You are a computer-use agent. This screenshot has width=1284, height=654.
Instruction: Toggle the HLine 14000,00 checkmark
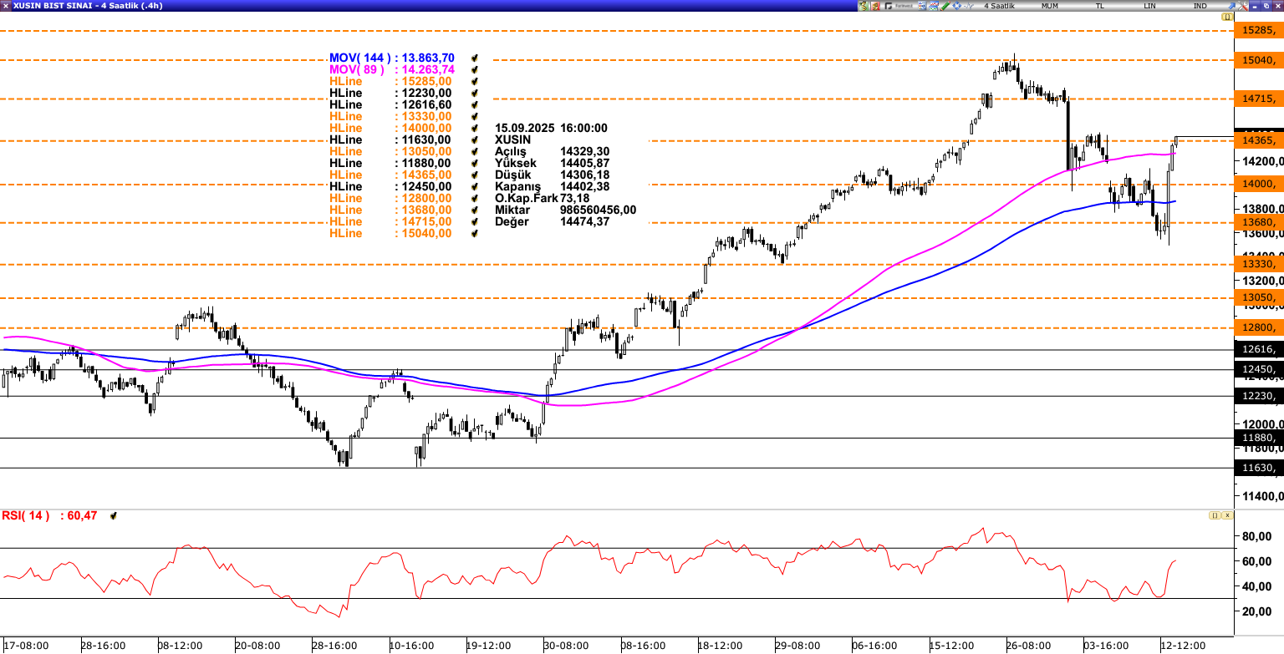pos(475,129)
